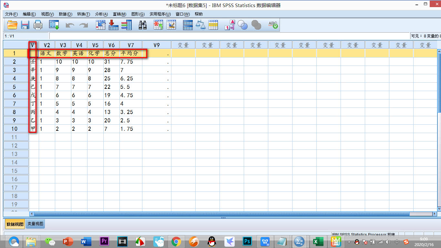Open a data file with folder icon

pyautogui.click(x=12, y=25)
